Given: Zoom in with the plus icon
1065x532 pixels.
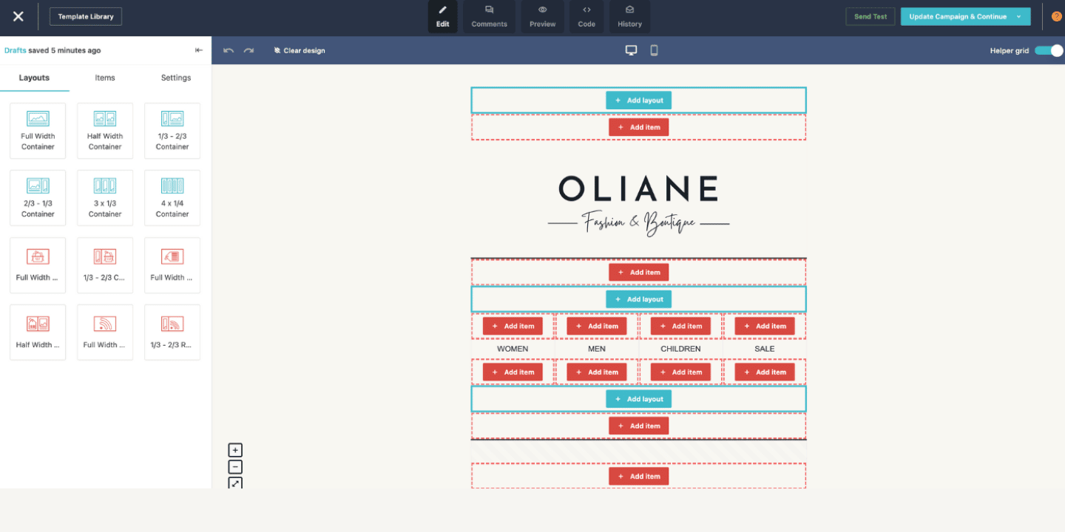Looking at the screenshot, I should click(x=234, y=450).
